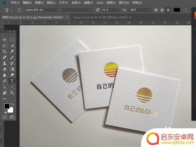The width and height of the screenshot is (196, 147).
Task: Select the Dodge tool
Action: coord(12,75)
